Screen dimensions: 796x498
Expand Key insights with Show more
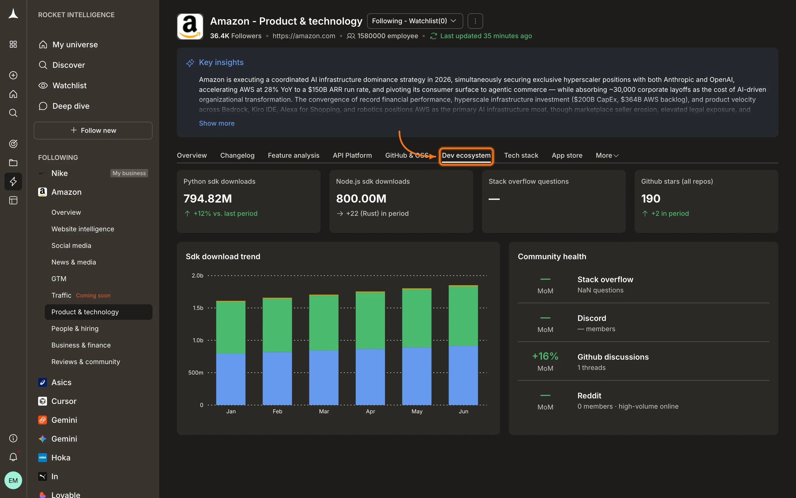pos(216,123)
